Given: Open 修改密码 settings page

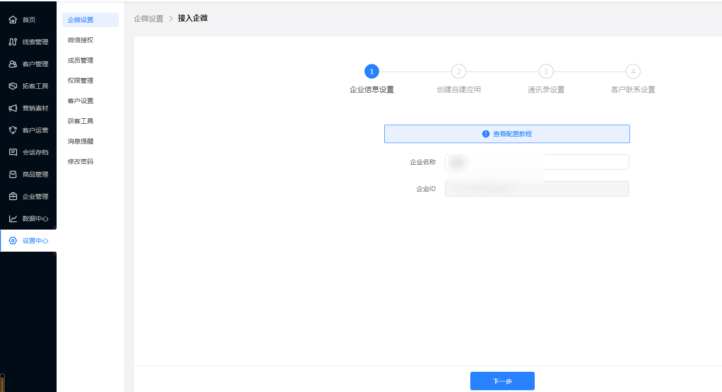Looking at the screenshot, I should [x=81, y=161].
